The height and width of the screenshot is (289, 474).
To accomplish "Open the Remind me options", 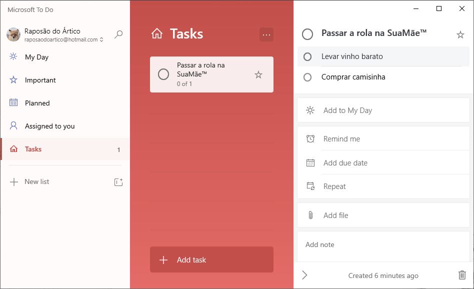I will (383, 139).
